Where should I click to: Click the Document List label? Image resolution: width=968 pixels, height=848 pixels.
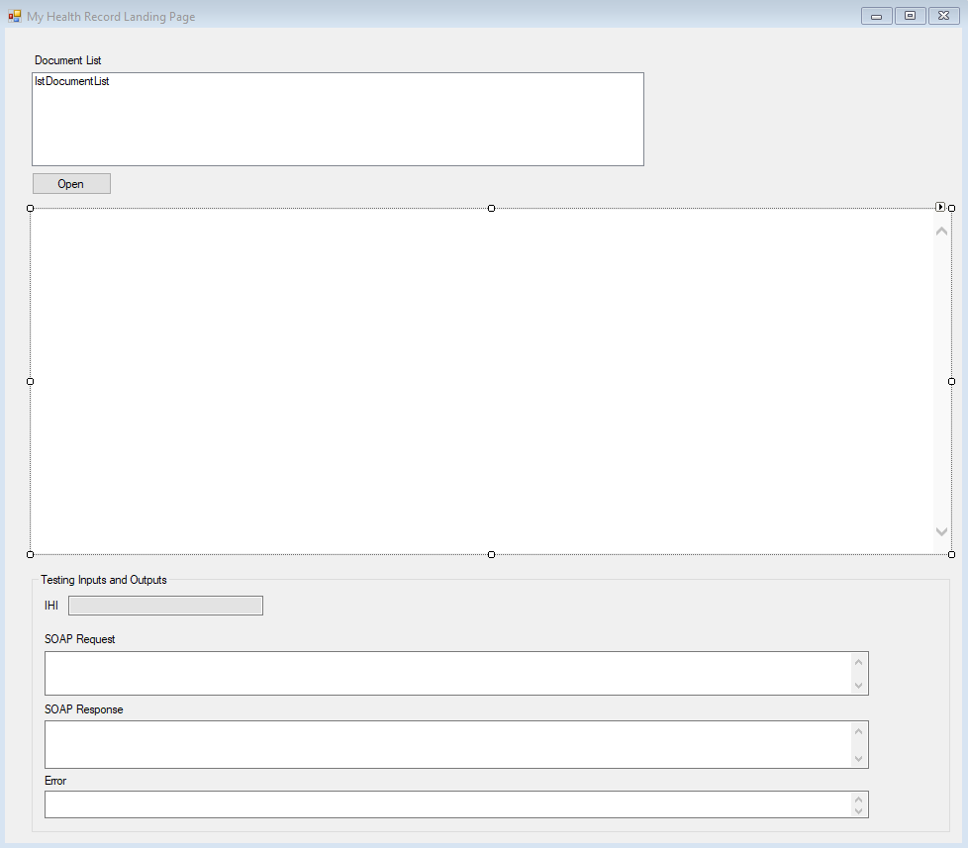(x=66, y=60)
